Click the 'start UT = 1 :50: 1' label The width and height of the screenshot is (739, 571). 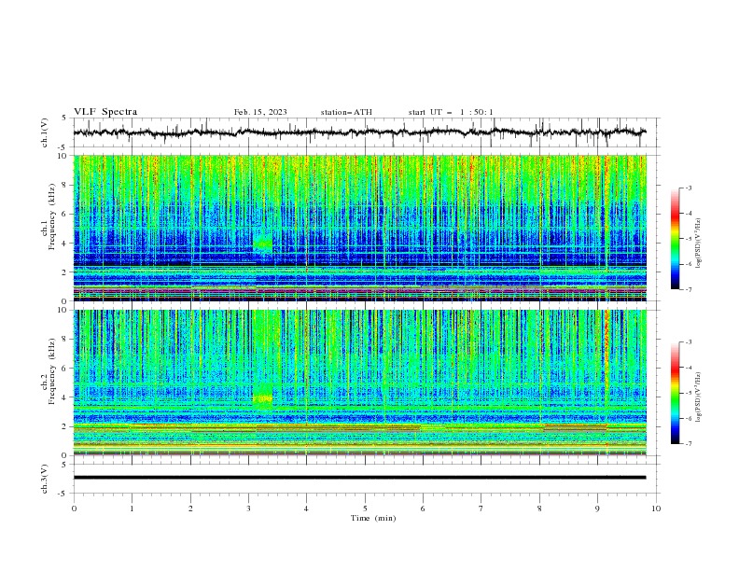[451, 112]
